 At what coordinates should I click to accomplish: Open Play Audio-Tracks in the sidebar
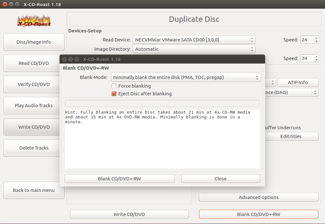pyautogui.click(x=32, y=106)
